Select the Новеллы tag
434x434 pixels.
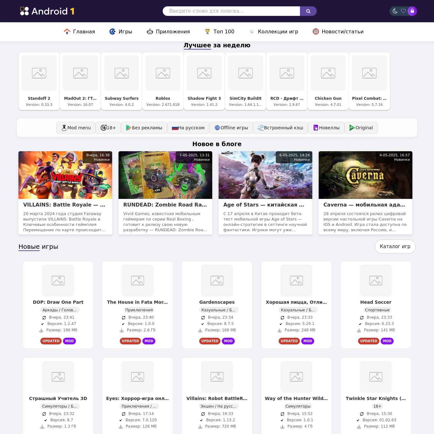click(x=326, y=128)
